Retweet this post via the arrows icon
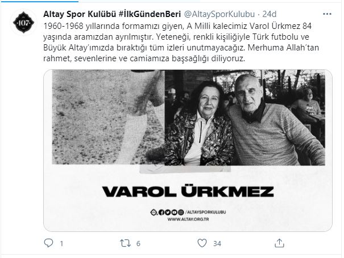Image resolution: width=344 pixels, height=258 pixels. click(x=125, y=243)
